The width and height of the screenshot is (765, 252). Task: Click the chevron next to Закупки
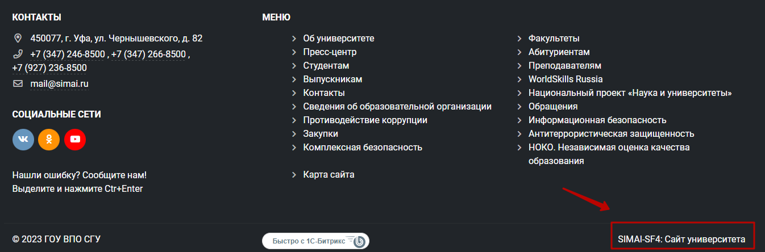point(294,134)
